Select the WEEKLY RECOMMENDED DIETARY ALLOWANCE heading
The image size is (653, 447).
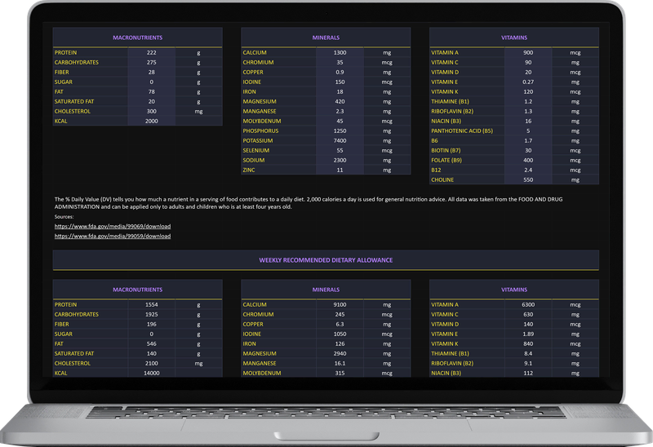326,260
